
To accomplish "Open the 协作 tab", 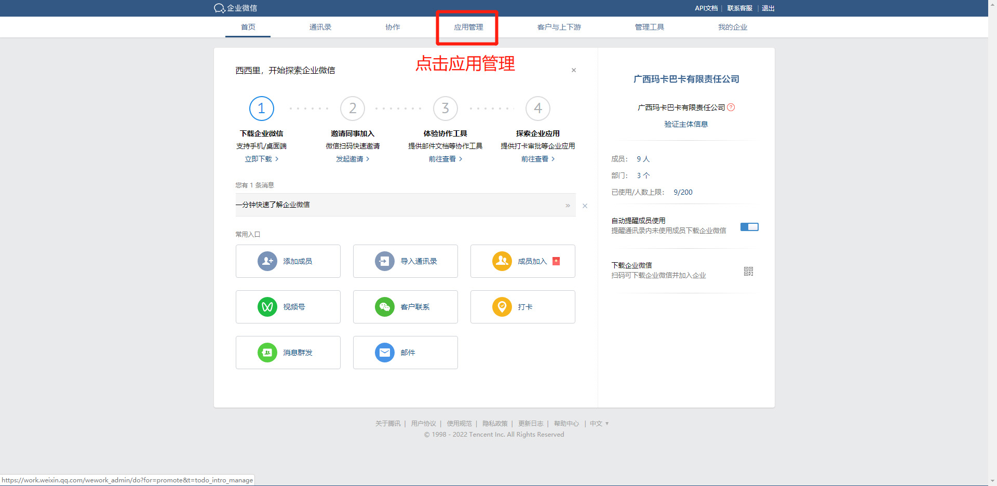I will [393, 27].
